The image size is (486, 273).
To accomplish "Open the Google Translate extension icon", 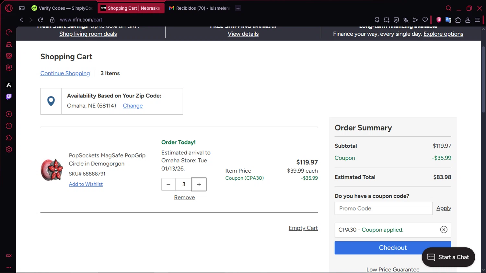I will pyautogui.click(x=448, y=20).
